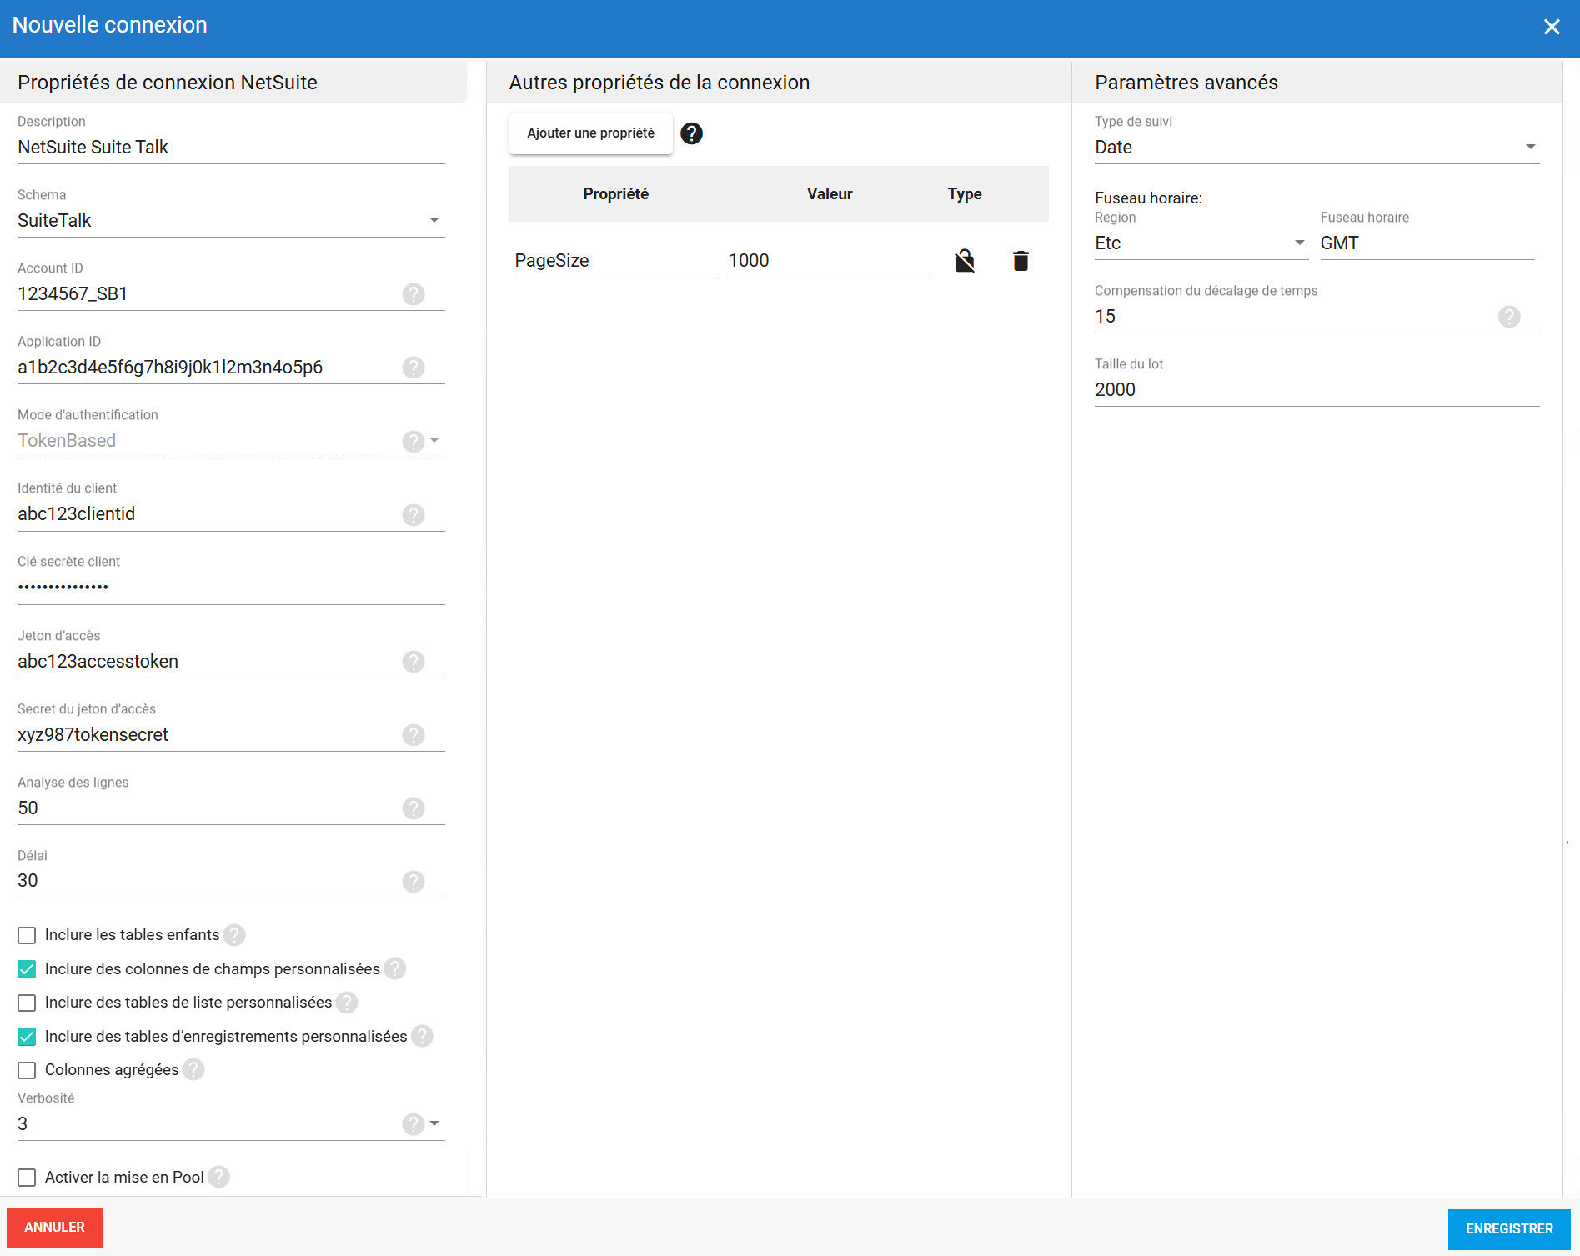This screenshot has width=1580, height=1256.
Task: Enable Inclure les tables enfants checkbox
Action: pos(27,935)
